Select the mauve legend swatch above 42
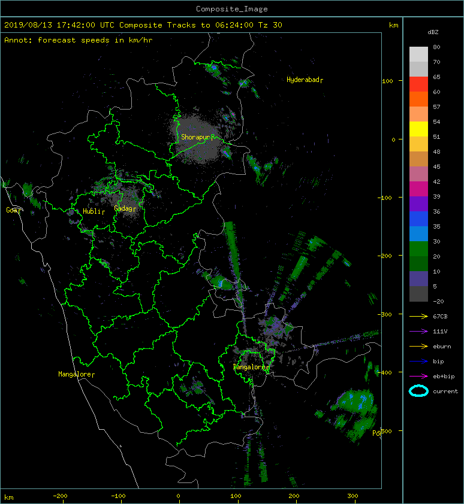This screenshot has width=464, height=504. (418, 174)
